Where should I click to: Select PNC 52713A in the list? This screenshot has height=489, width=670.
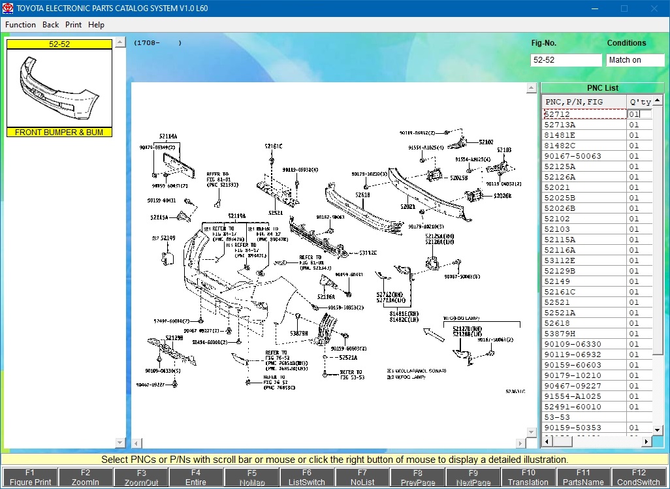click(584, 125)
